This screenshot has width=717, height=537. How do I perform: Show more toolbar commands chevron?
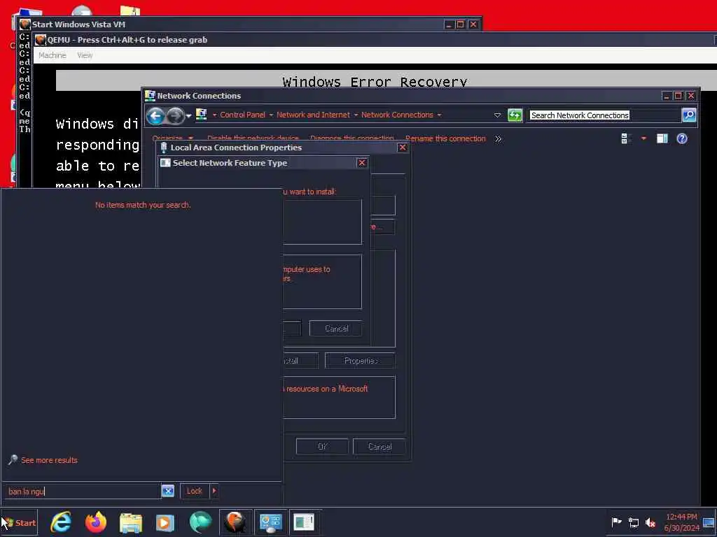click(x=499, y=139)
